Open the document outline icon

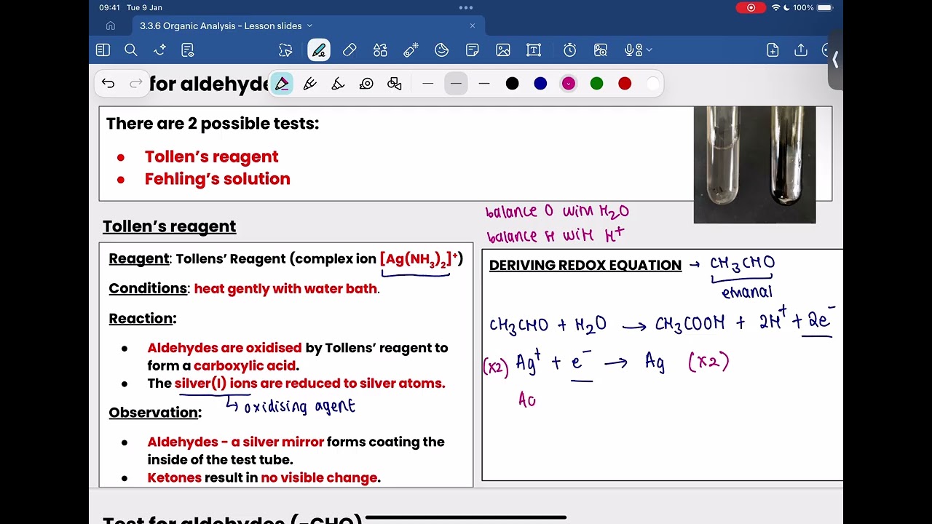(x=188, y=50)
